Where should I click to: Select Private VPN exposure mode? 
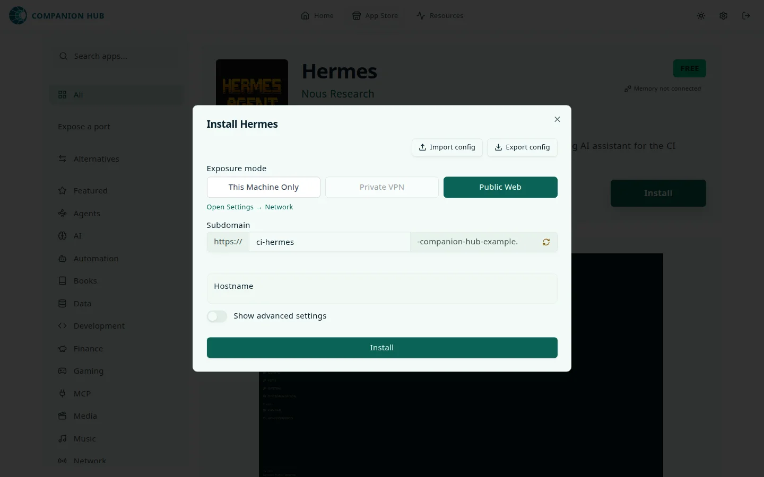click(382, 187)
